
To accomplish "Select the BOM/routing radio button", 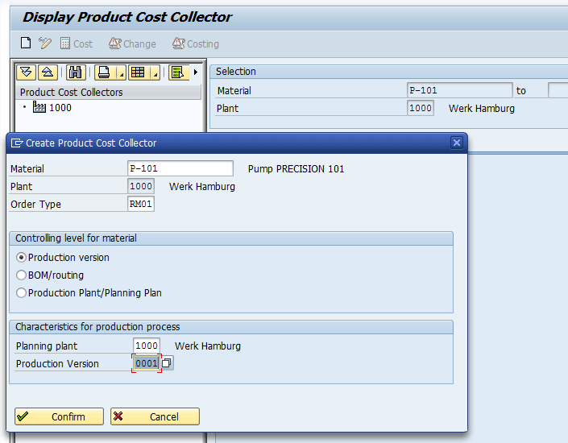I will tap(22, 275).
